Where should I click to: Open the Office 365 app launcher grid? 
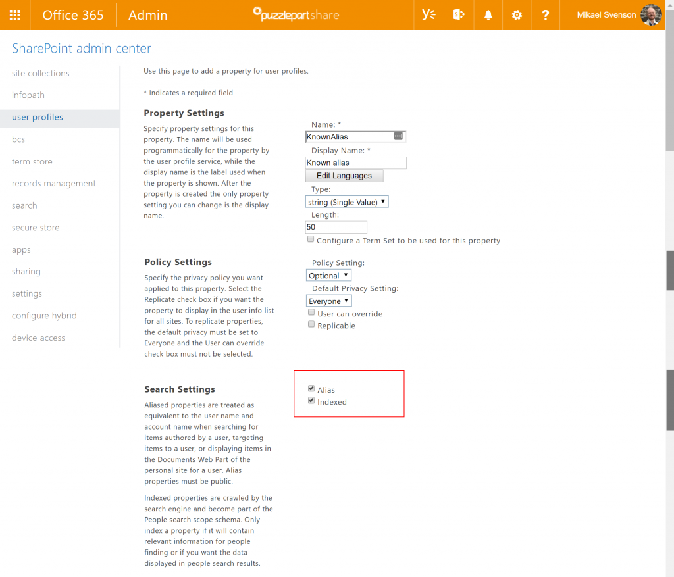coord(15,15)
